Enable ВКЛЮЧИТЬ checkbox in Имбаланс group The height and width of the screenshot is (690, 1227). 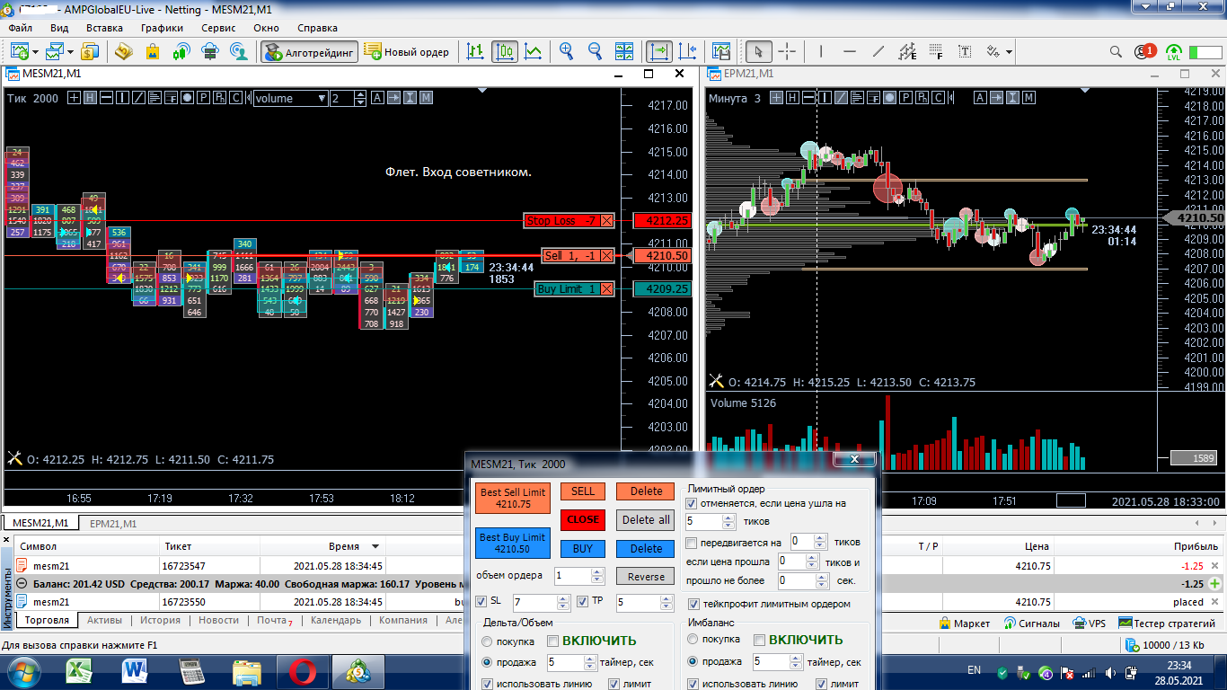[x=760, y=640]
